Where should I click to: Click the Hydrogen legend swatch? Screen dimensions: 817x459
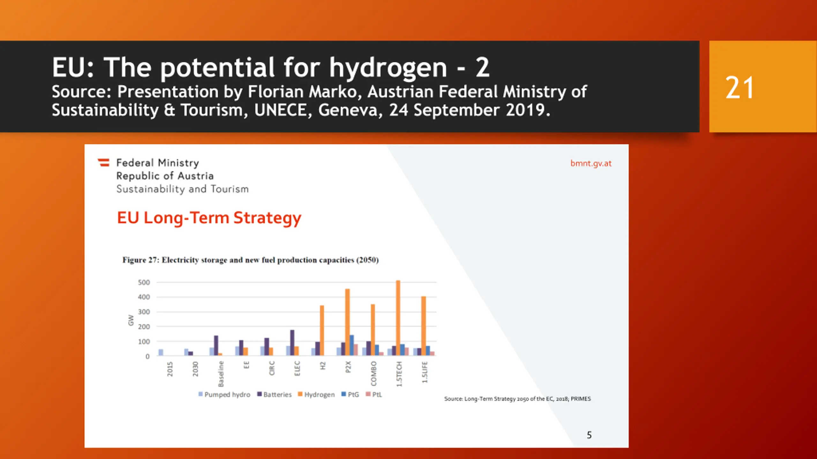(x=300, y=394)
